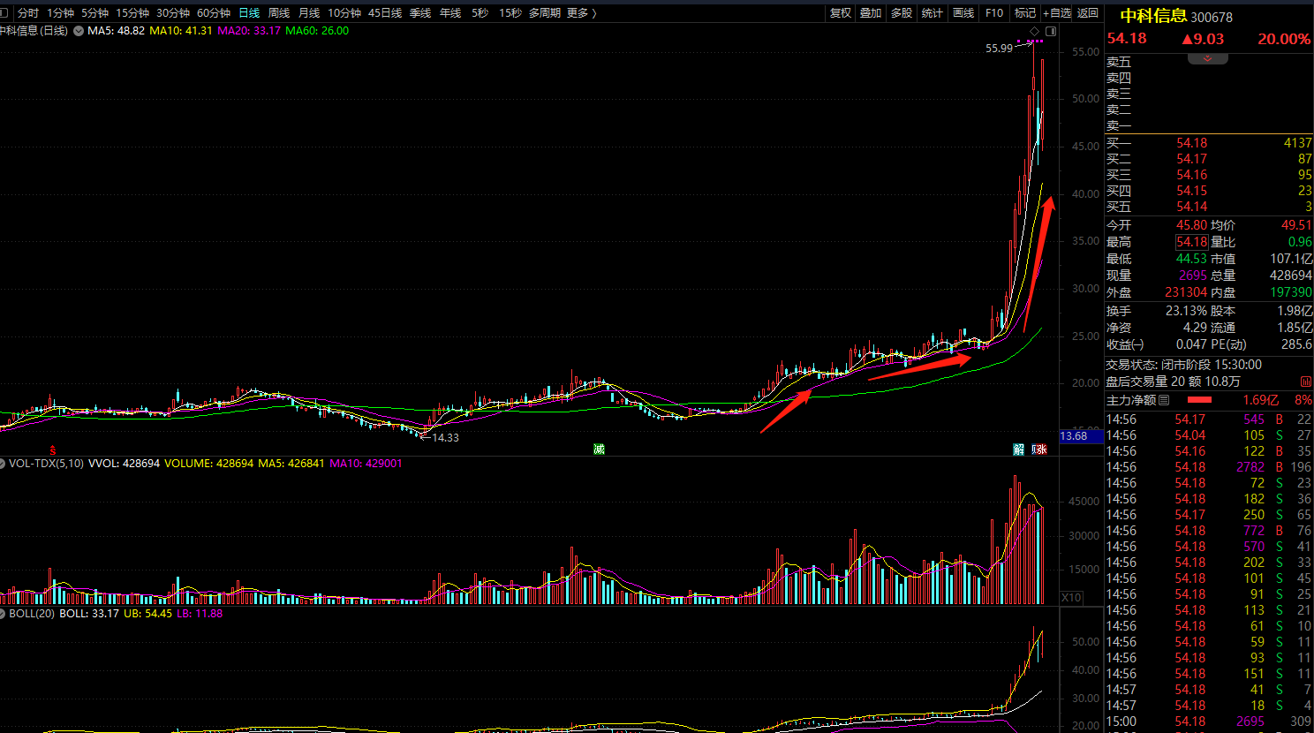1314x733 pixels.
Task: Click the 标记 mark button
Action: tap(1025, 12)
